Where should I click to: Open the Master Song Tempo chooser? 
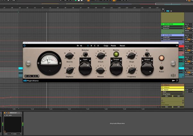point(173,94)
